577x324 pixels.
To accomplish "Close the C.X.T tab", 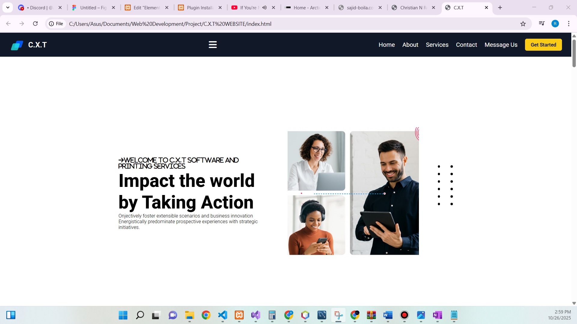I will (x=487, y=7).
